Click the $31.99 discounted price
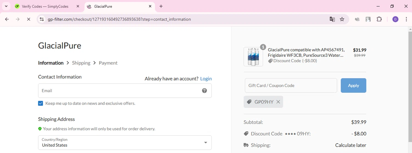Viewport: 412px width, 153px height. 360,50
